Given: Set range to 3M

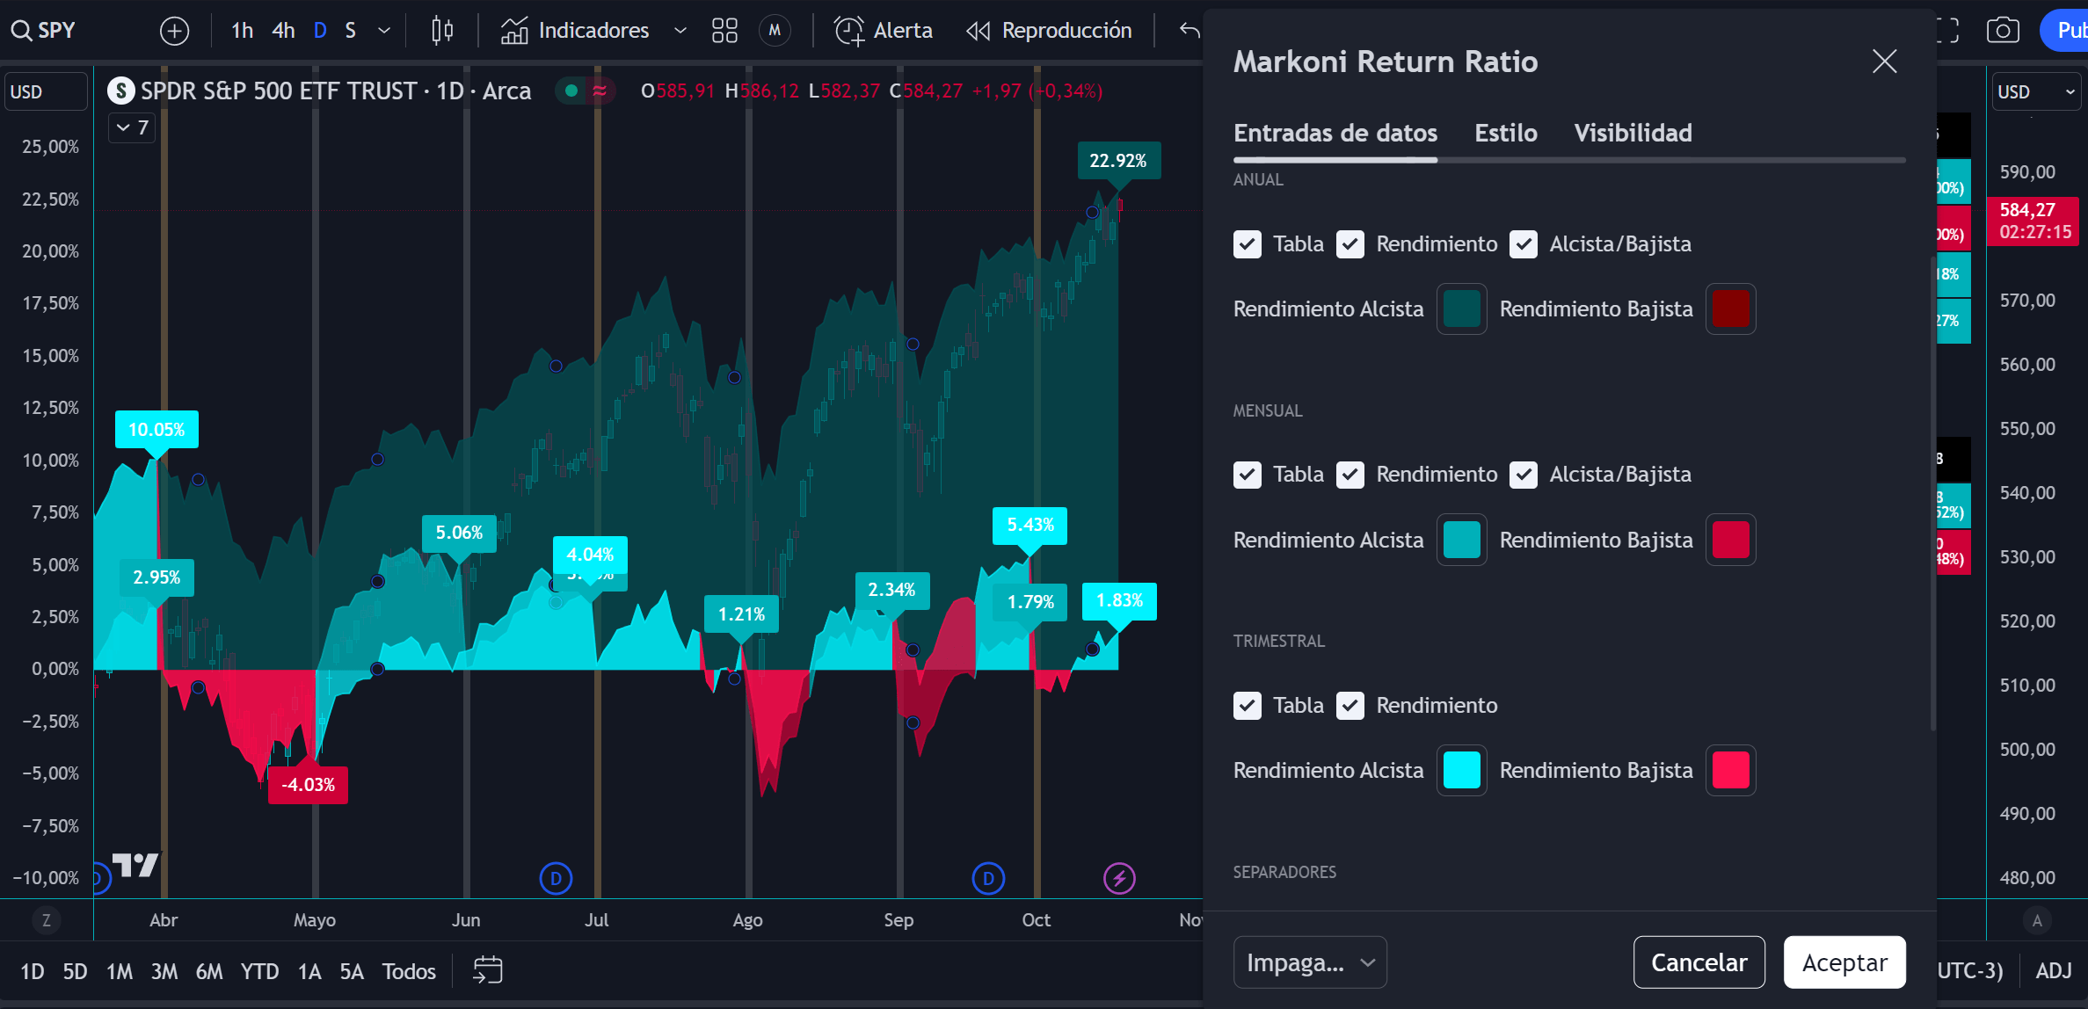Looking at the screenshot, I should coord(164,971).
